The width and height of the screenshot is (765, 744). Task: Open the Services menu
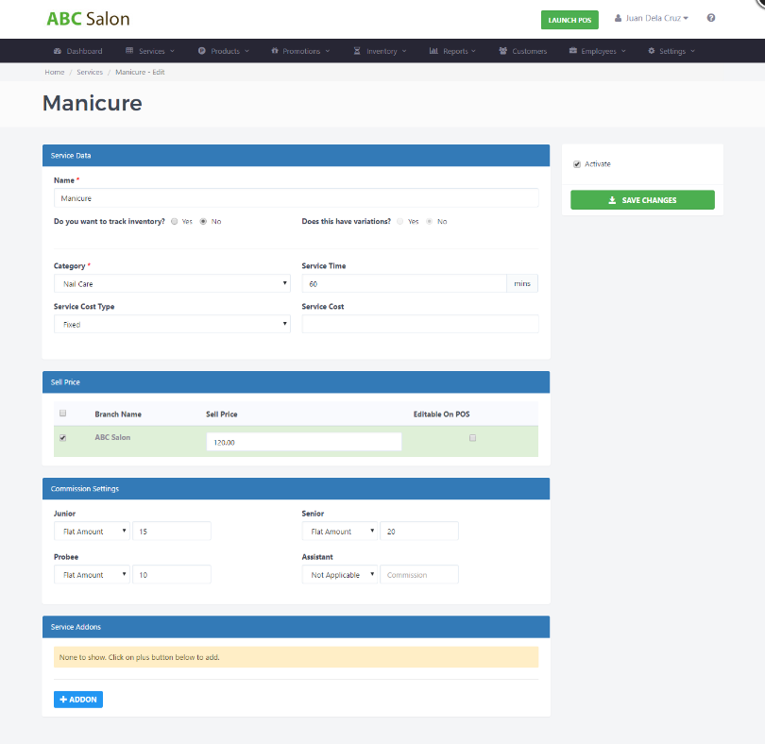151,51
